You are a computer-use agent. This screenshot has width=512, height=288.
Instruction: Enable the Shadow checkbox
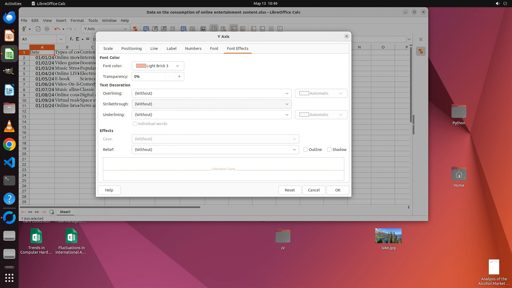coord(329,150)
